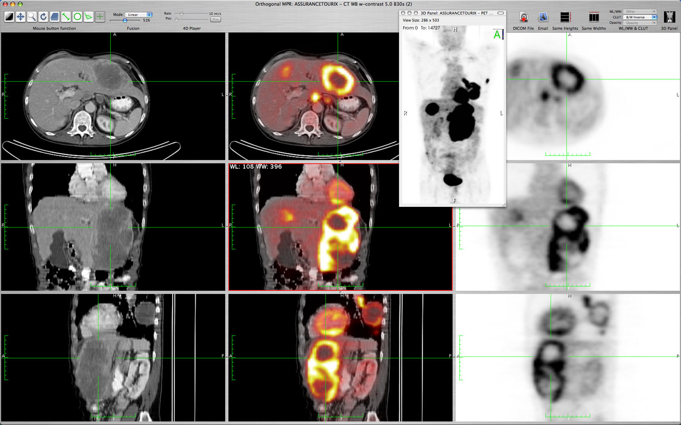This screenshot has width=681, height=425.
Task: Click the sagittal PET inverse view
Action: [x=568, y=358]
